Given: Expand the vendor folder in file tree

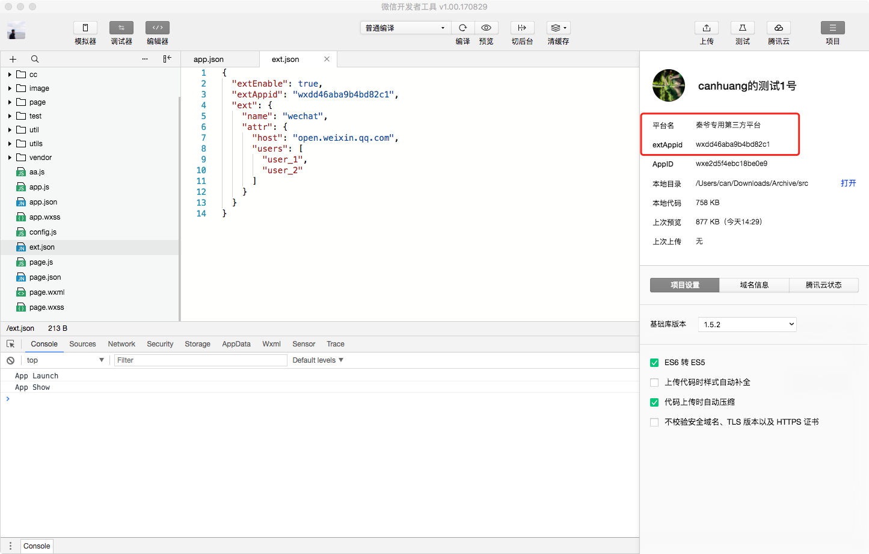Looking at the screenshot, I should [10, 158].
